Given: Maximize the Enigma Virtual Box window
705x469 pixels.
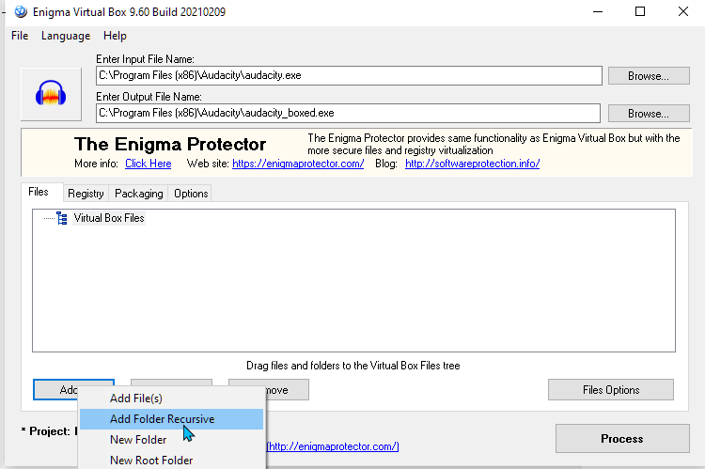Looking at the screenshot, I should (640, 11).
